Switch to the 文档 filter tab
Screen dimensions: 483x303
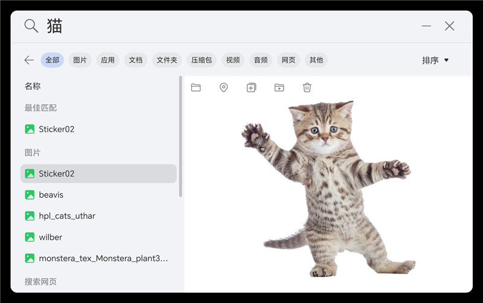[136, 60]
